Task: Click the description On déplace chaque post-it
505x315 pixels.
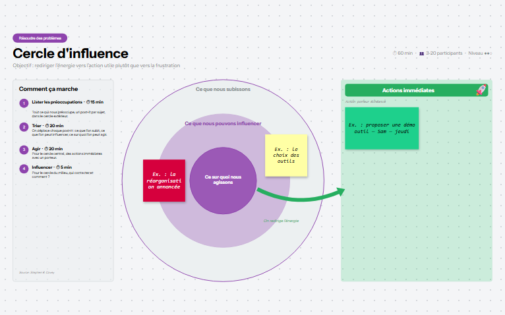Action: (x=70, y=132)
